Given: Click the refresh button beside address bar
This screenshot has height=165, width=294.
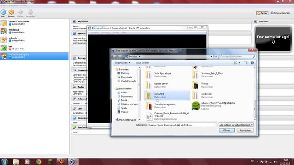Looking at the screenshot, I should point(215,56).
